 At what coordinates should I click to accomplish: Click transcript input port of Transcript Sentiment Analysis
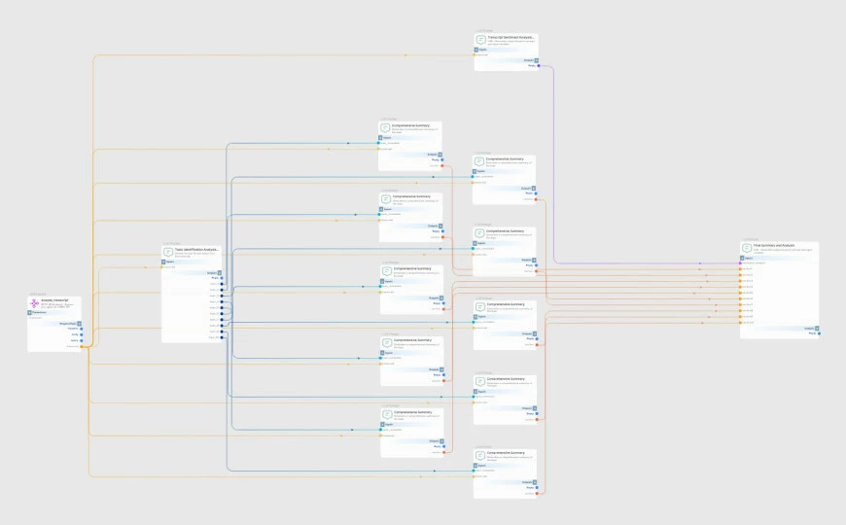coord(475,54)
